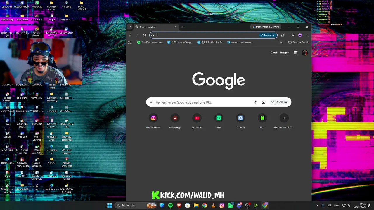Open Brave browser from the taskbar

(179, 205)
